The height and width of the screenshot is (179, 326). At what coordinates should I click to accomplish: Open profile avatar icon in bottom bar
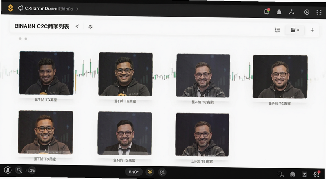pyautogui.click(x=8, y=170)
